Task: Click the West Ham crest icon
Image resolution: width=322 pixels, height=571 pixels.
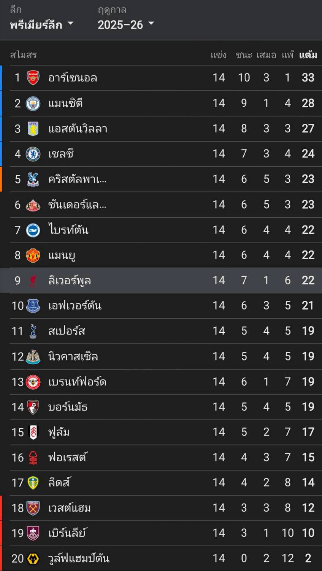Action: pos(33,508)
